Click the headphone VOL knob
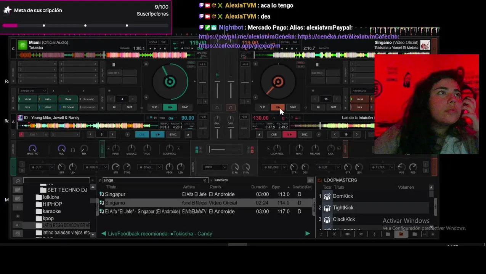 click(x=61, y=148)
